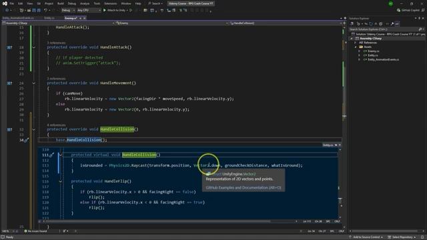The width and height of the screenshot is (427, 240).
Task: Collapse the HandleMovement method region
Action: (34, 83)
